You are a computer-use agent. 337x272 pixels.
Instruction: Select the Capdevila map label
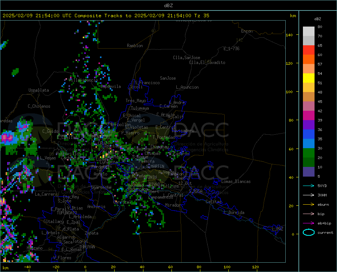110,86
